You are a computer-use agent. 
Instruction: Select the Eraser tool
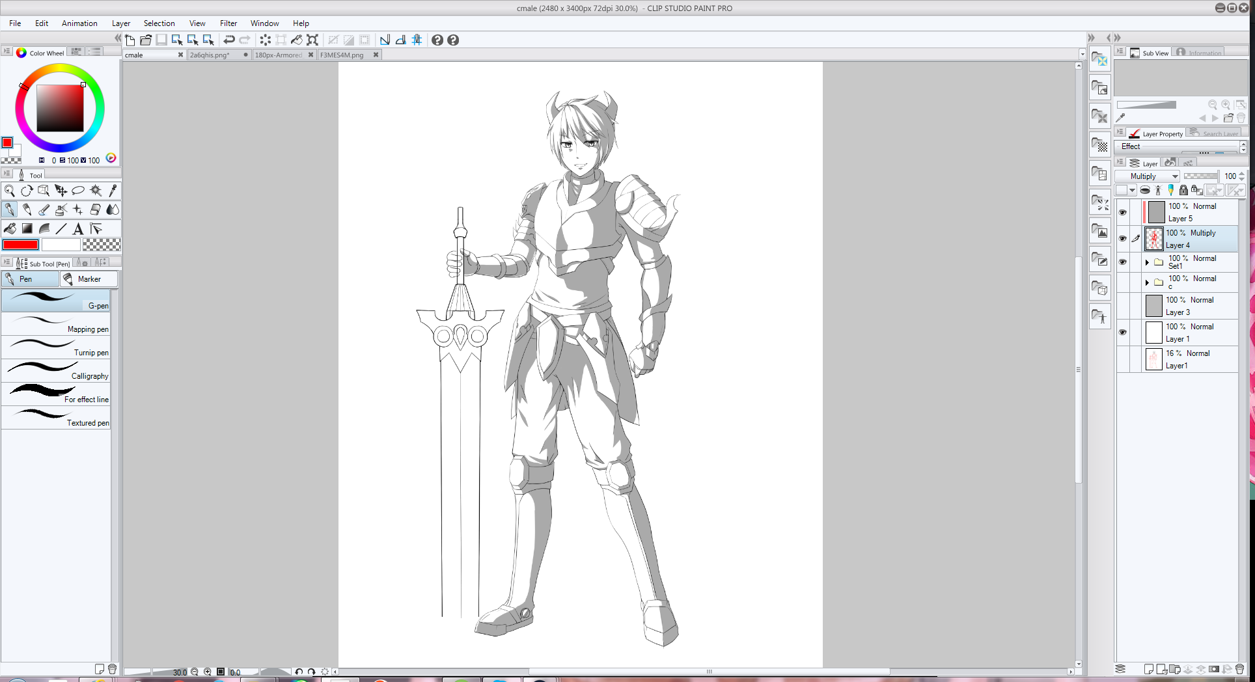(x=95, y=210)
